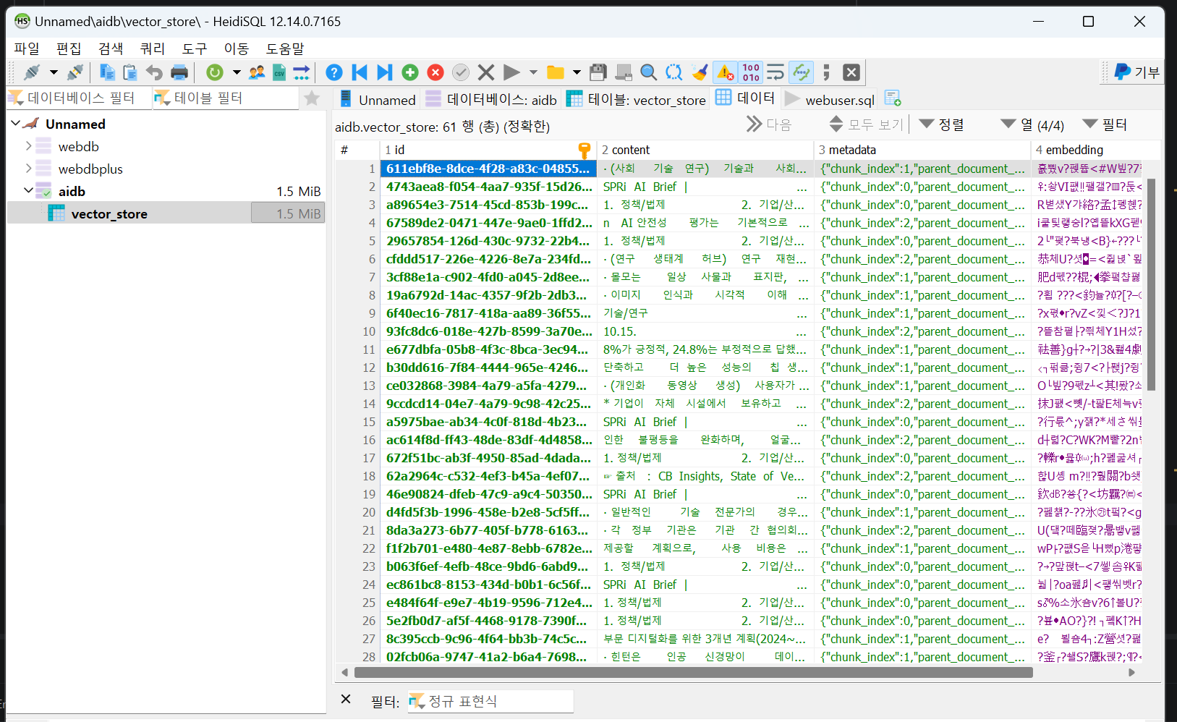Click the circular find-and-replace icon
1177x722 pixels.
click(674, 72)
